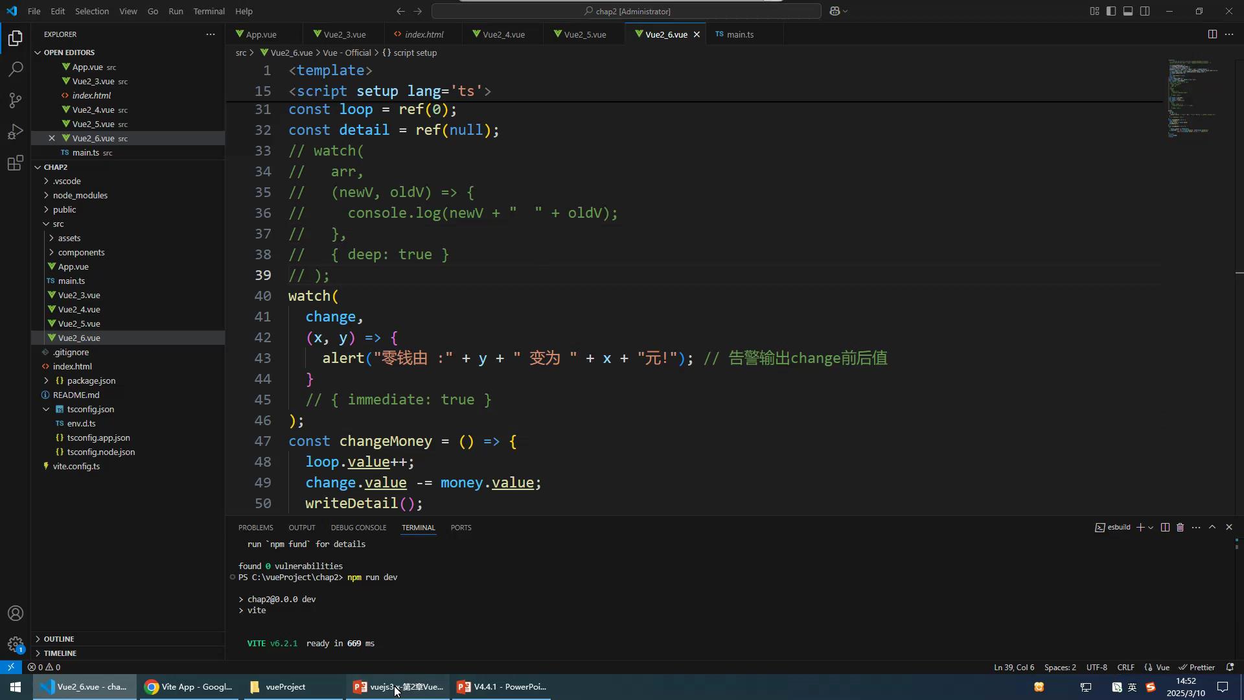Open the Accounts icon
1244x700 pixels.
coord(16,613)
